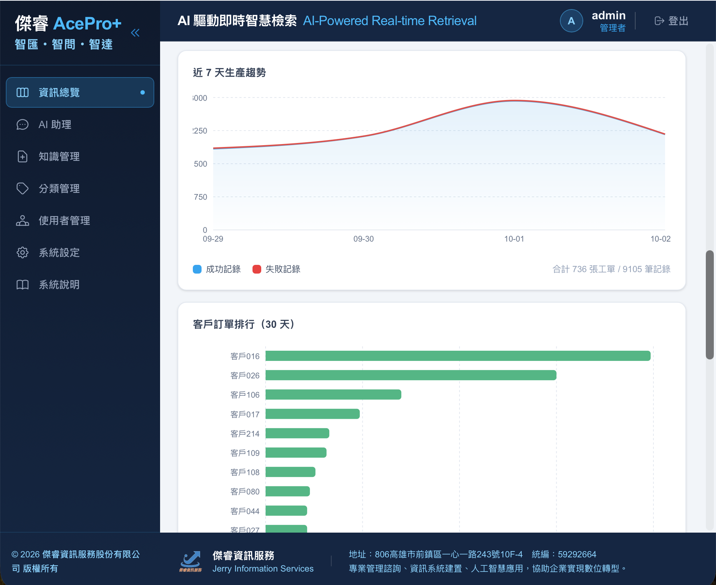Click the admin avatar circle A
This screenshot has height=585, width=716.
click(571, 21)
